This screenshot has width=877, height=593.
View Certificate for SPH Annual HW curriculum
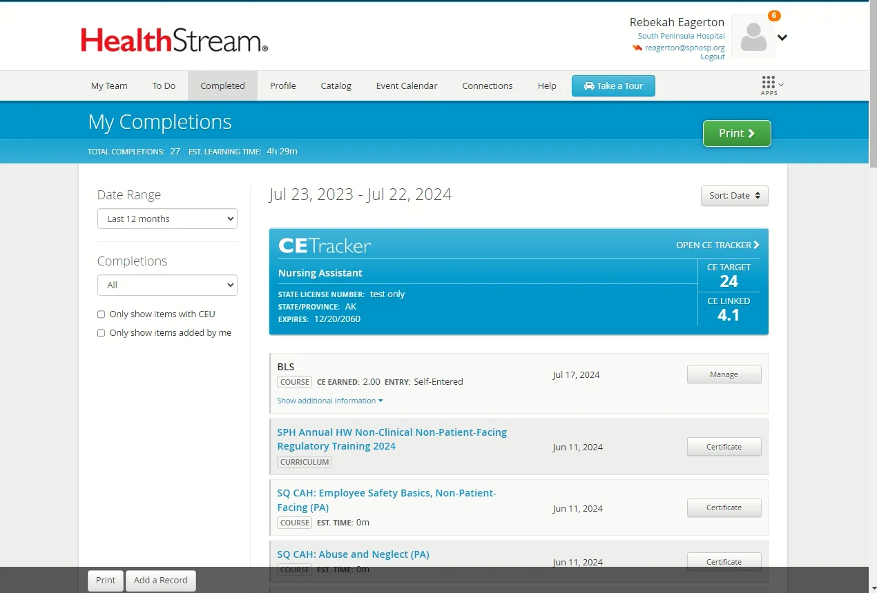724,447
